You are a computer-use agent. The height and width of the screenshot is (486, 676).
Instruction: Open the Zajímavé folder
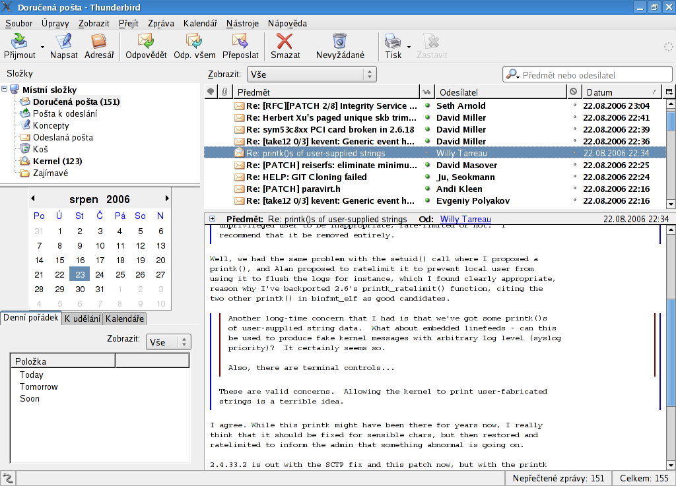[x=50, y=173]
